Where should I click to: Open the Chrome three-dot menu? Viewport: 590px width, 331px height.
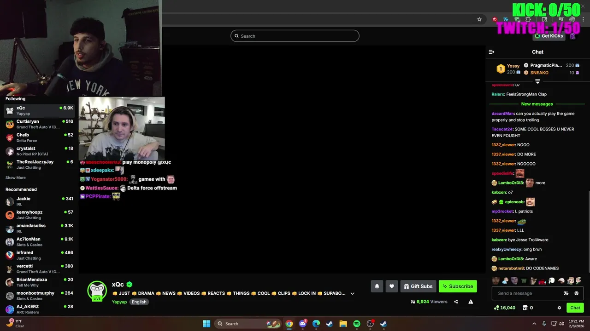click(x=583, y=19)
